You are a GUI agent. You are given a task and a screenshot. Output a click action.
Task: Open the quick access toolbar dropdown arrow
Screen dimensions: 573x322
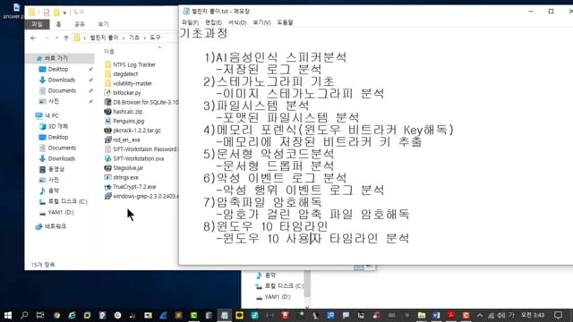coord(64,13)
